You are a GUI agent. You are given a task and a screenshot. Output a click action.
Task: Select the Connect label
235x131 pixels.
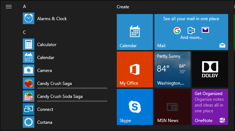coord(45,109)
